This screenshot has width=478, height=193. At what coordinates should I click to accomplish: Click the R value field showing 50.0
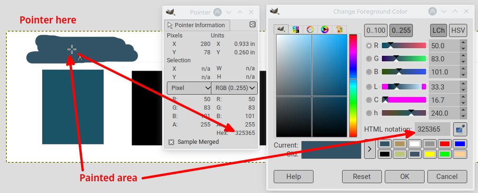444,46
